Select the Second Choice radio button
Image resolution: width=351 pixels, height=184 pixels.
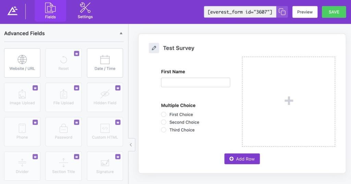coord(164,122)
